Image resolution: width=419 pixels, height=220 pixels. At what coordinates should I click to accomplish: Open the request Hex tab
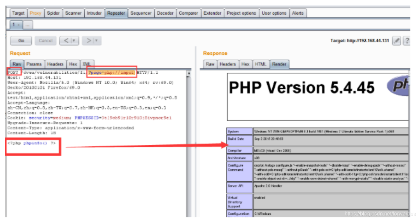click(x=73, y=64)
